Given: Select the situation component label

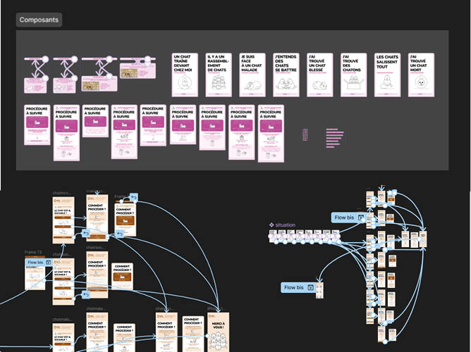Looking at the screenshot, I should 286,225.
